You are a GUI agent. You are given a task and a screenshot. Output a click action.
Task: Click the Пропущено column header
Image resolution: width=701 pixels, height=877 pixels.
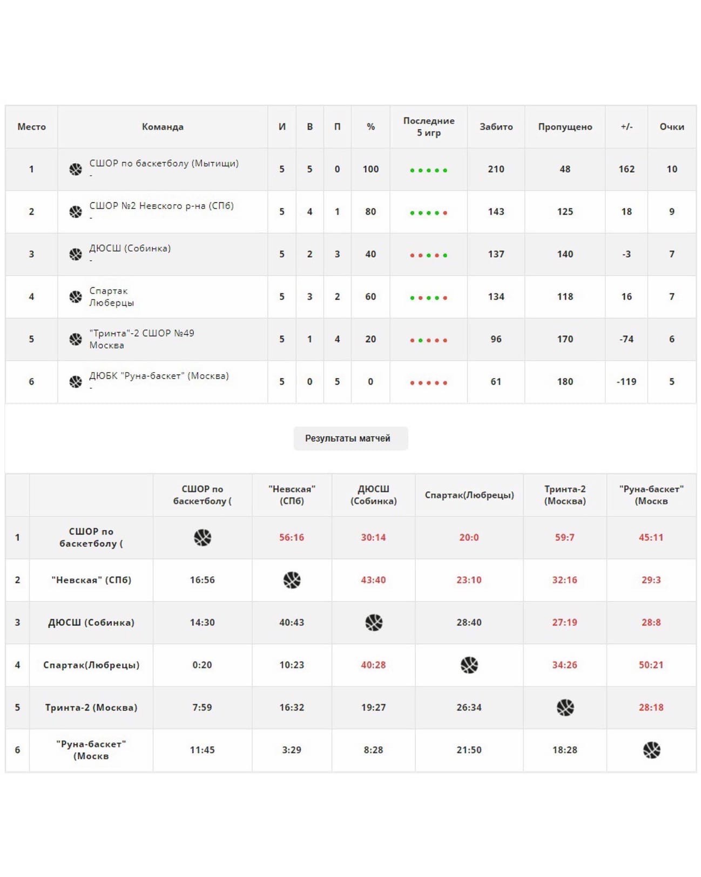[x=565, y=127]
